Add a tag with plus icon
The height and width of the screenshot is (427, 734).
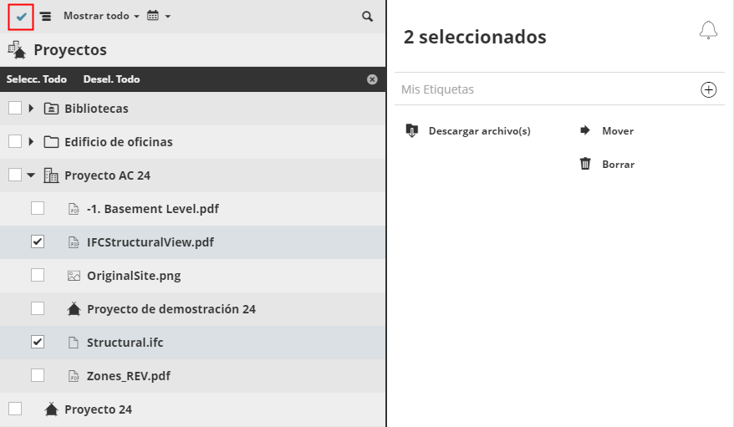[x=709, y=89]
